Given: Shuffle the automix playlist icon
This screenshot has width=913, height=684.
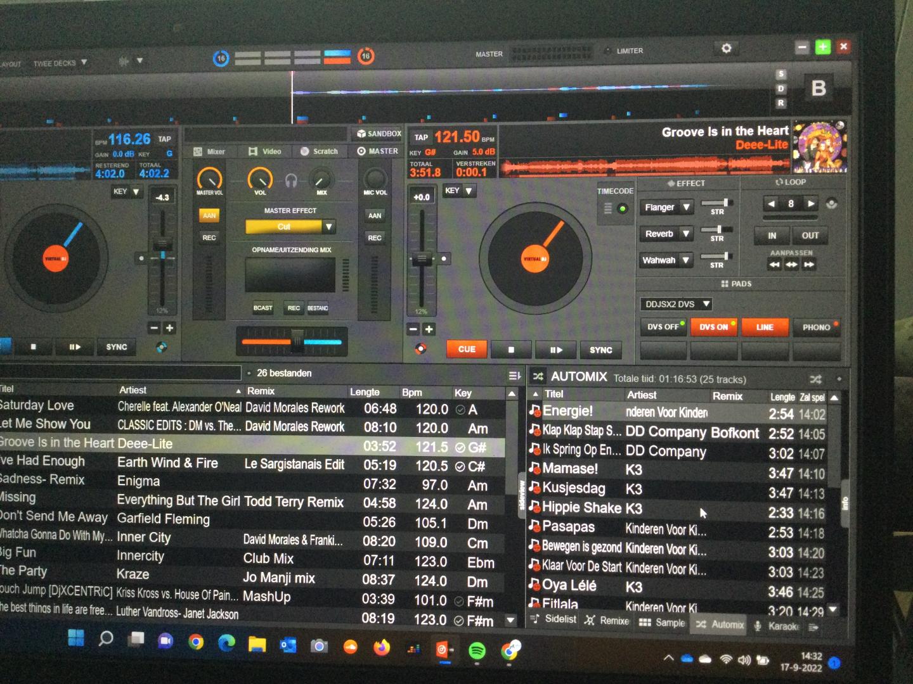Looking at the screenshot, I should coord(815,379).
